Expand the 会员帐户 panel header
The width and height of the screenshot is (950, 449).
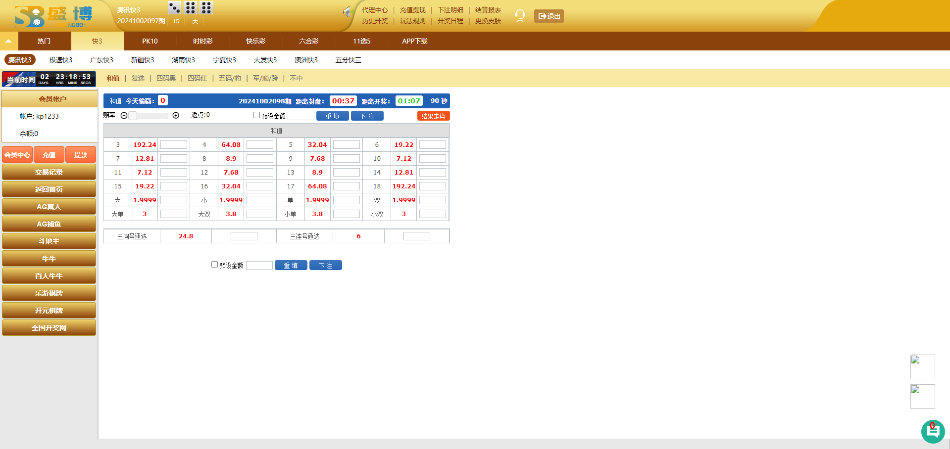[x=50, y=99]
